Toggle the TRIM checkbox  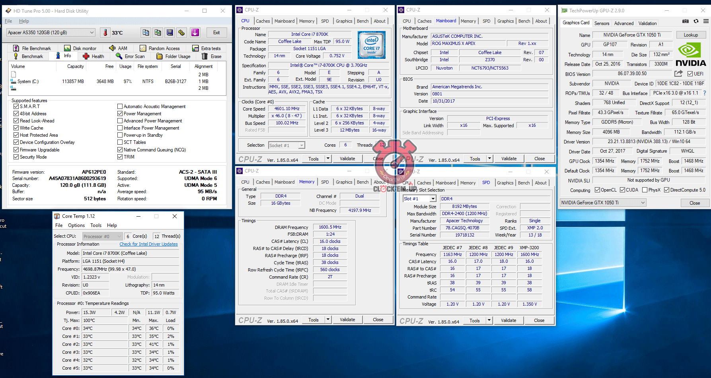pyautogui.click(x=120, y=157)
